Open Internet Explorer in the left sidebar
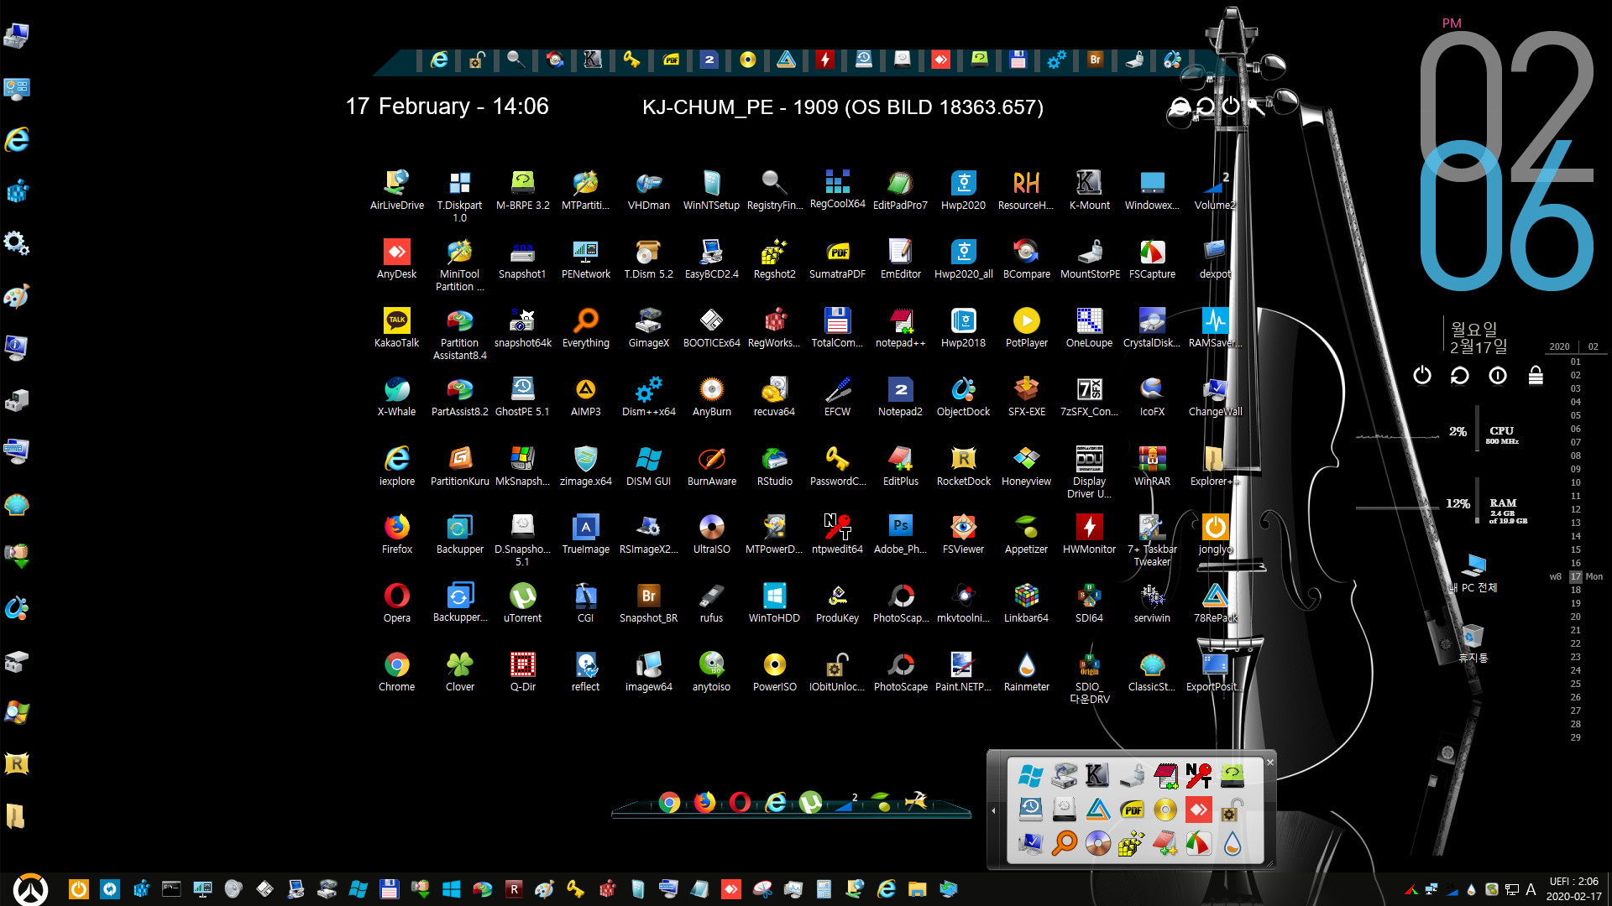 click(x=17, y=139)
